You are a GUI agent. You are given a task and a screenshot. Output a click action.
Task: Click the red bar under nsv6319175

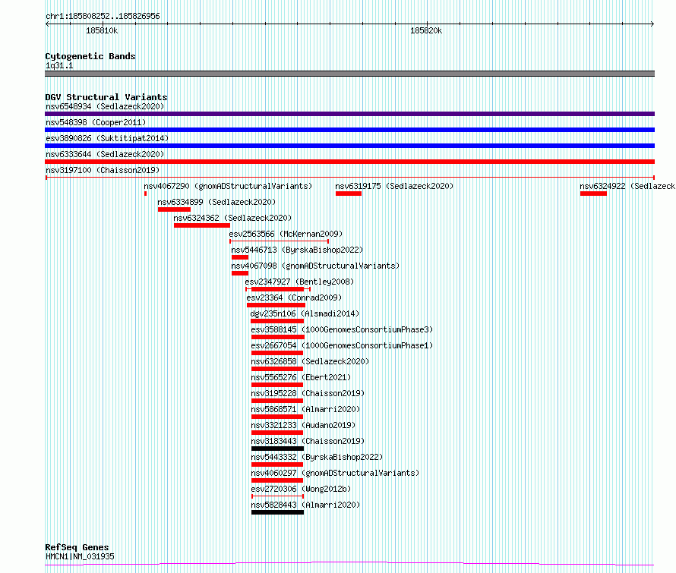[x=349, y=194]
